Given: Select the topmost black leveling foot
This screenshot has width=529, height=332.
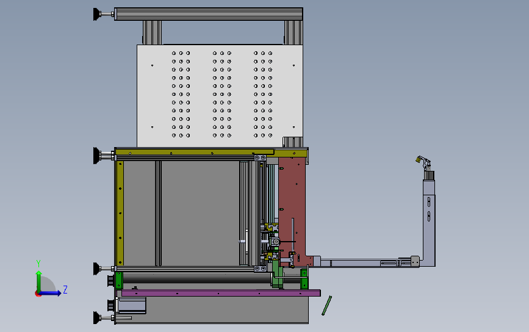Looking at the screenshot, I should click(x=97, y=14).
